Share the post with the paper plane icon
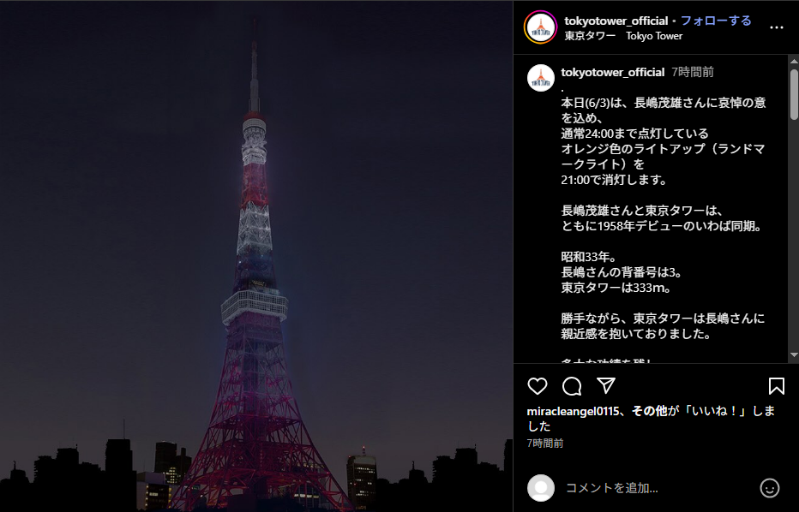799x512 pixels. tap(606, 386)
